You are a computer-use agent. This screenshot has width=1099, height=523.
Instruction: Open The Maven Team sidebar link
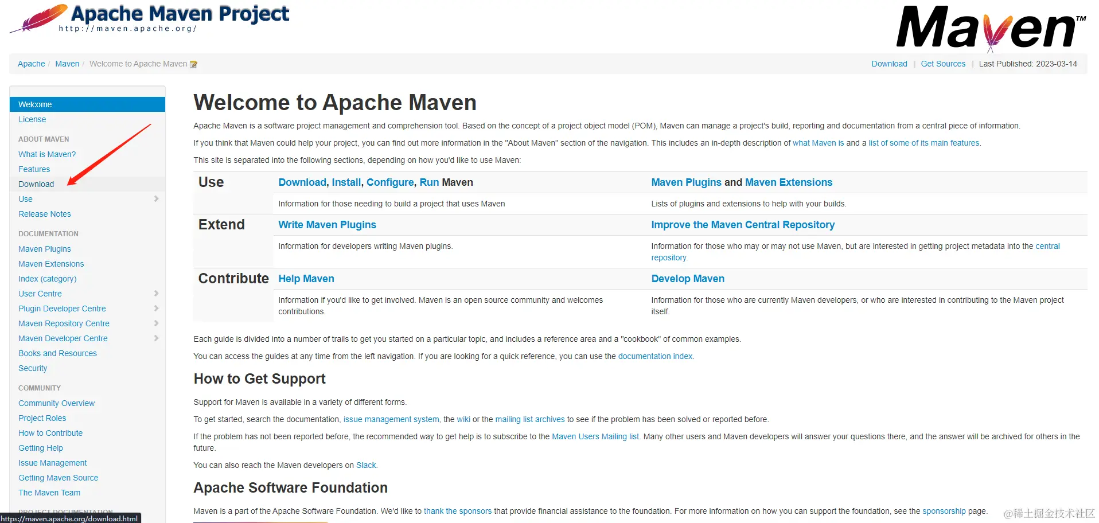coord(49,493)
